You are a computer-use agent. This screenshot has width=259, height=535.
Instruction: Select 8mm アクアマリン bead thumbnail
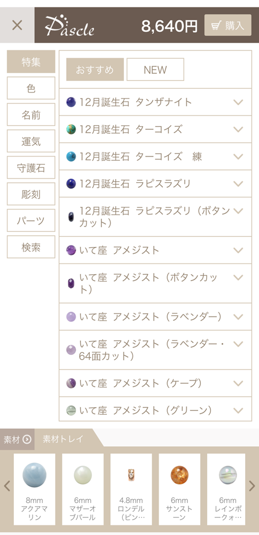point(34,489)
